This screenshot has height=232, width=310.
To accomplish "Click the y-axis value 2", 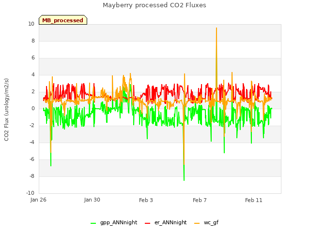I will click(x=33, y=92).
